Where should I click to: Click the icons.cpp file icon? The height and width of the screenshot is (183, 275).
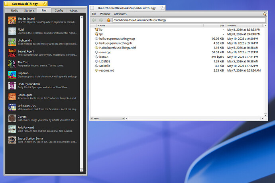tap(96, 52)
